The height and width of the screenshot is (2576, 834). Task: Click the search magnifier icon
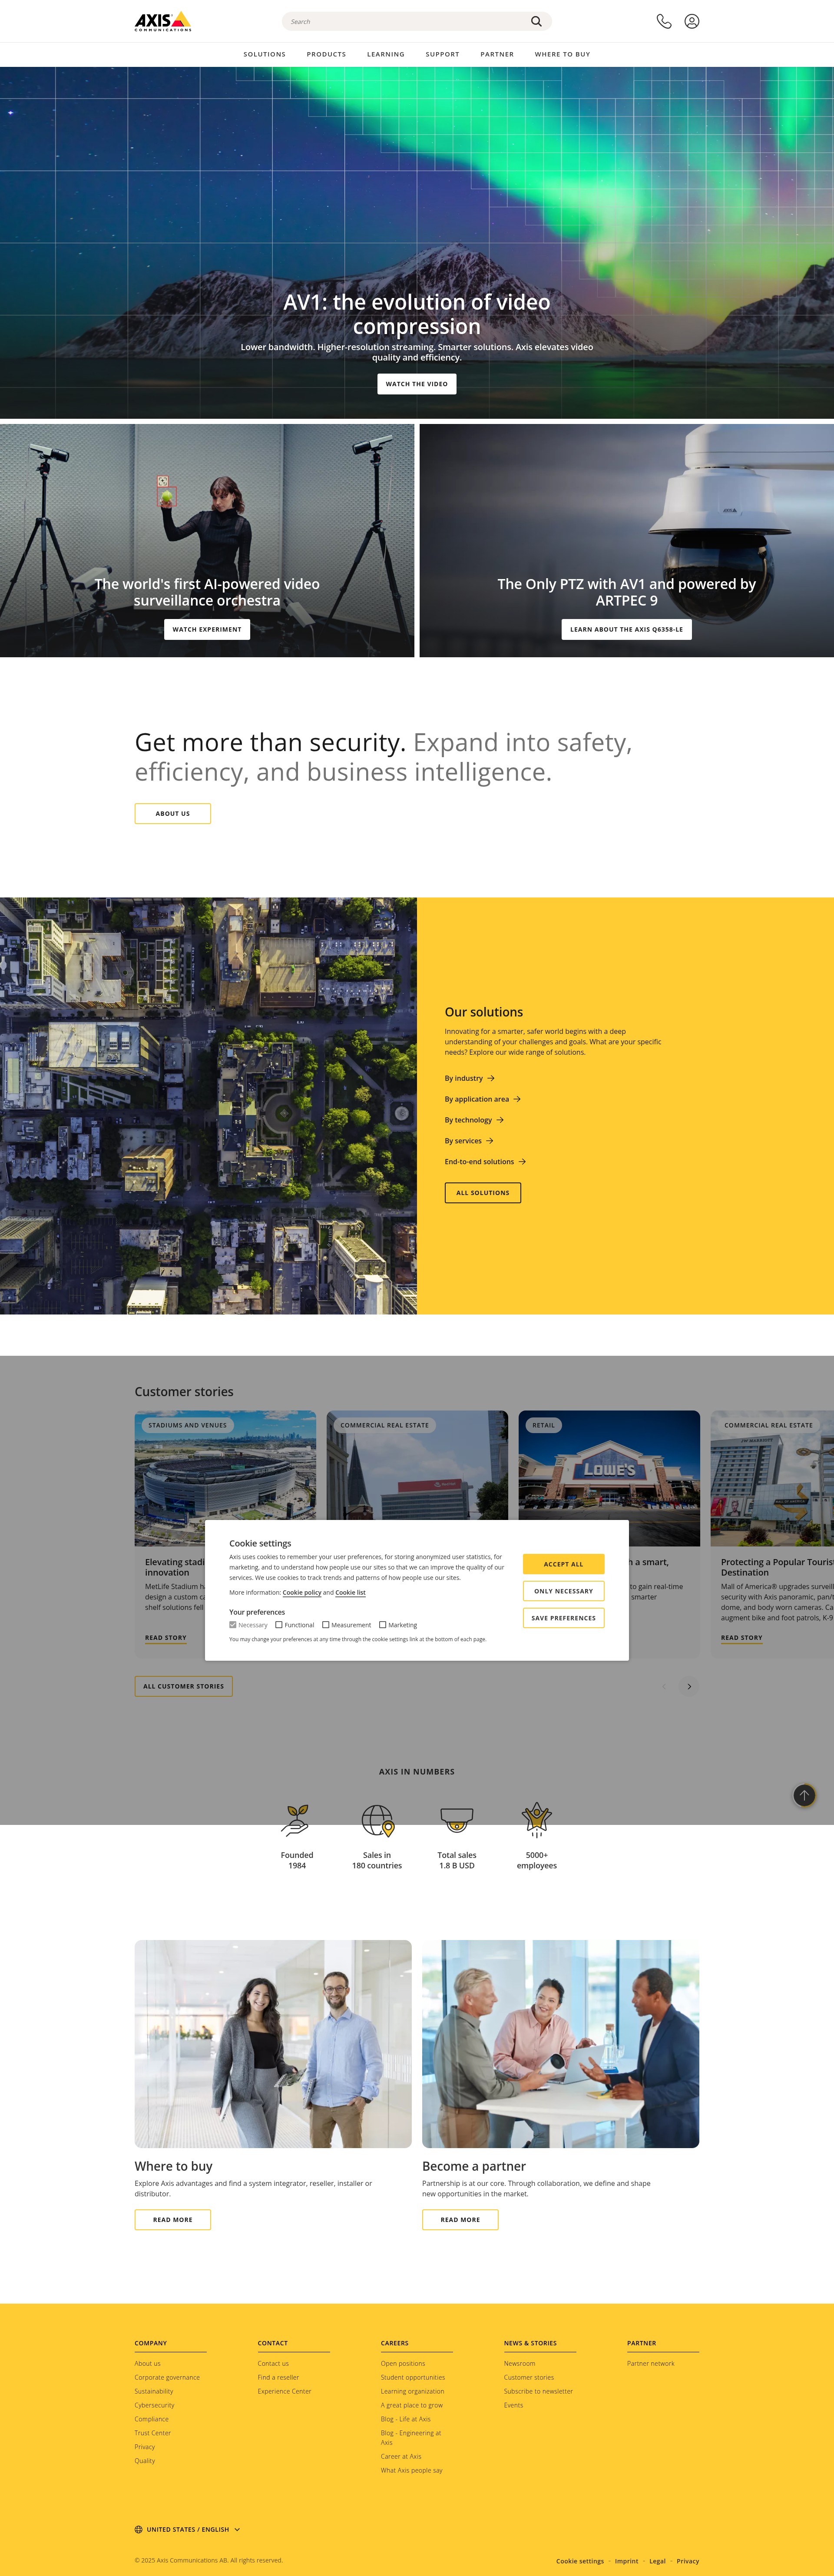tap(536, 21)
